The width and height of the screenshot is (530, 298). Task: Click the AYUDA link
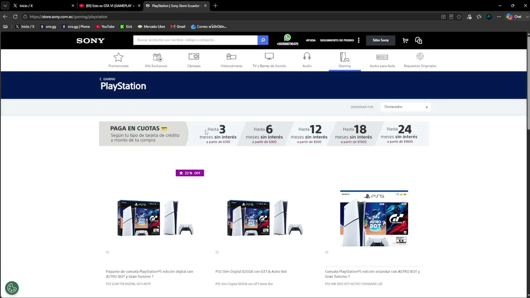point(311,41)
